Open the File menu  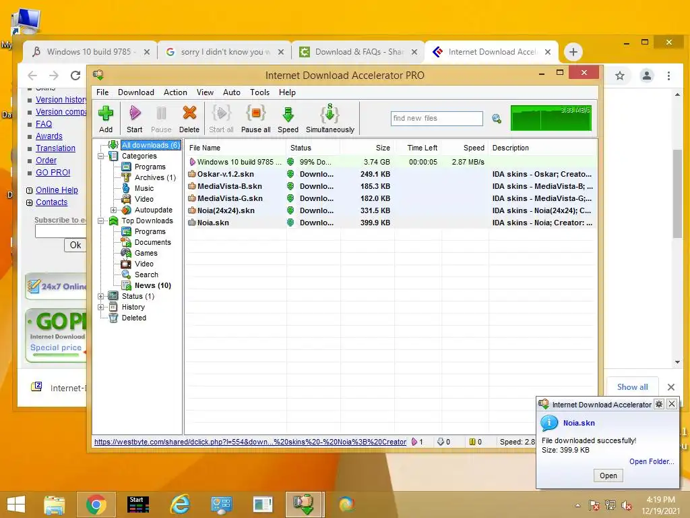102,92
